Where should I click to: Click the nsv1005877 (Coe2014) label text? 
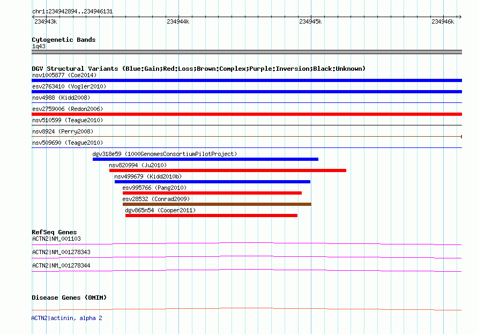point(64,75)
